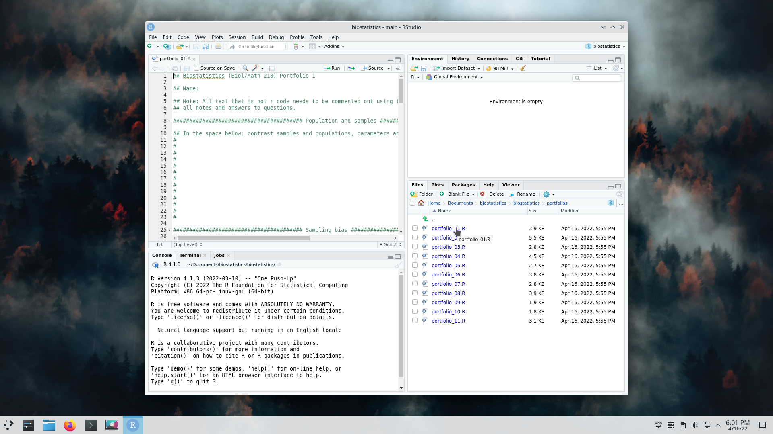Click the compile report notebook icon

point(272,68)
